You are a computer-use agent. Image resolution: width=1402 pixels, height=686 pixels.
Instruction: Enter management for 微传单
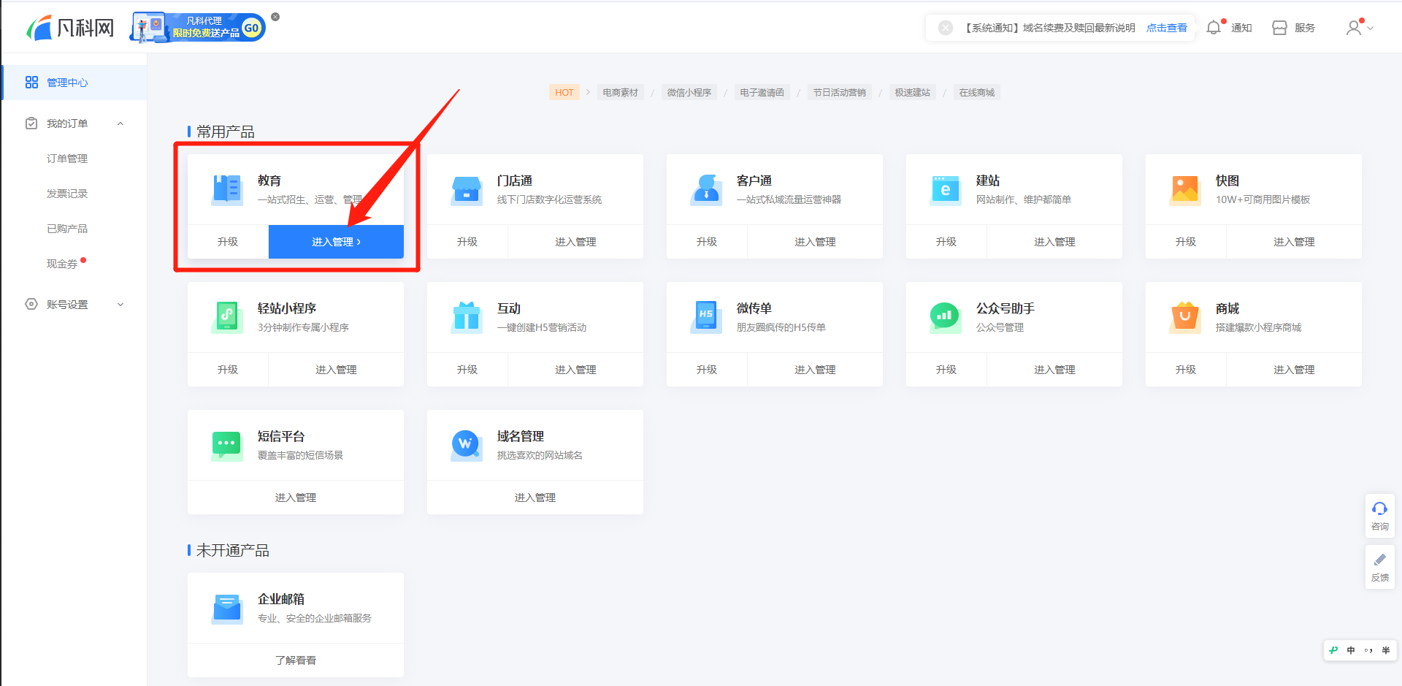coord(815,370)
